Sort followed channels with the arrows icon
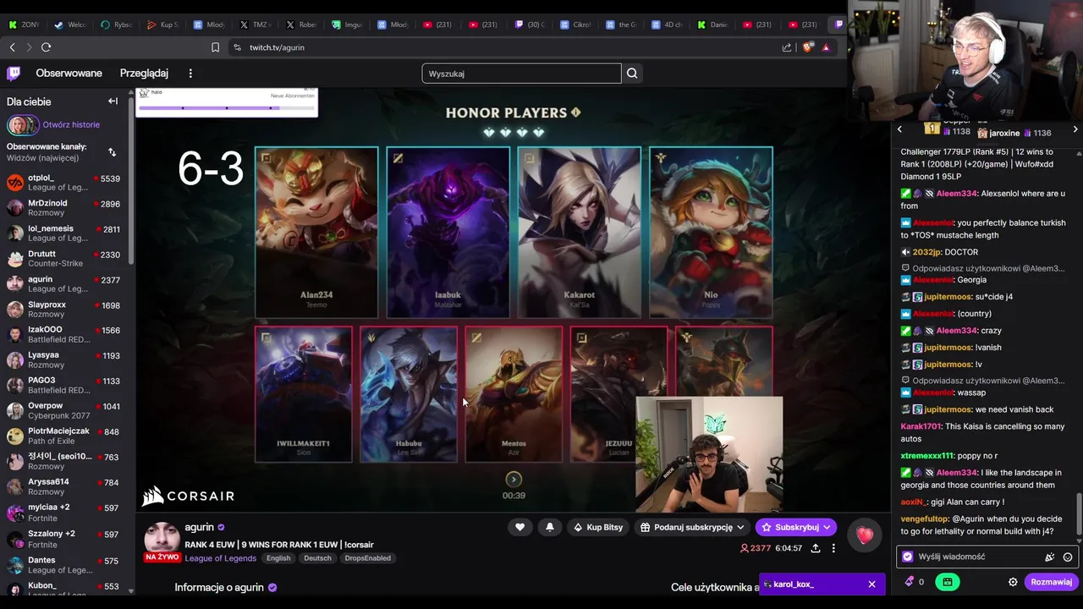The height and width of the screenshot is (609, 1083). coord(112,152)
